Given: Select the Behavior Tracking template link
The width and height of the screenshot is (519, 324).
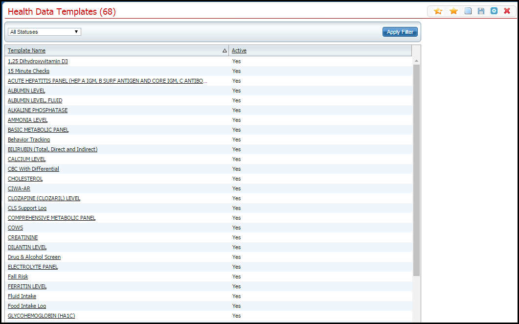Looking at the screenshot, I should [x=29, y=140].
